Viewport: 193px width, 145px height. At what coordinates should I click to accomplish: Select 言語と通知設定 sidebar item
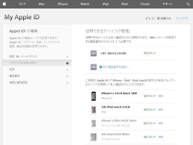point(37,82)
